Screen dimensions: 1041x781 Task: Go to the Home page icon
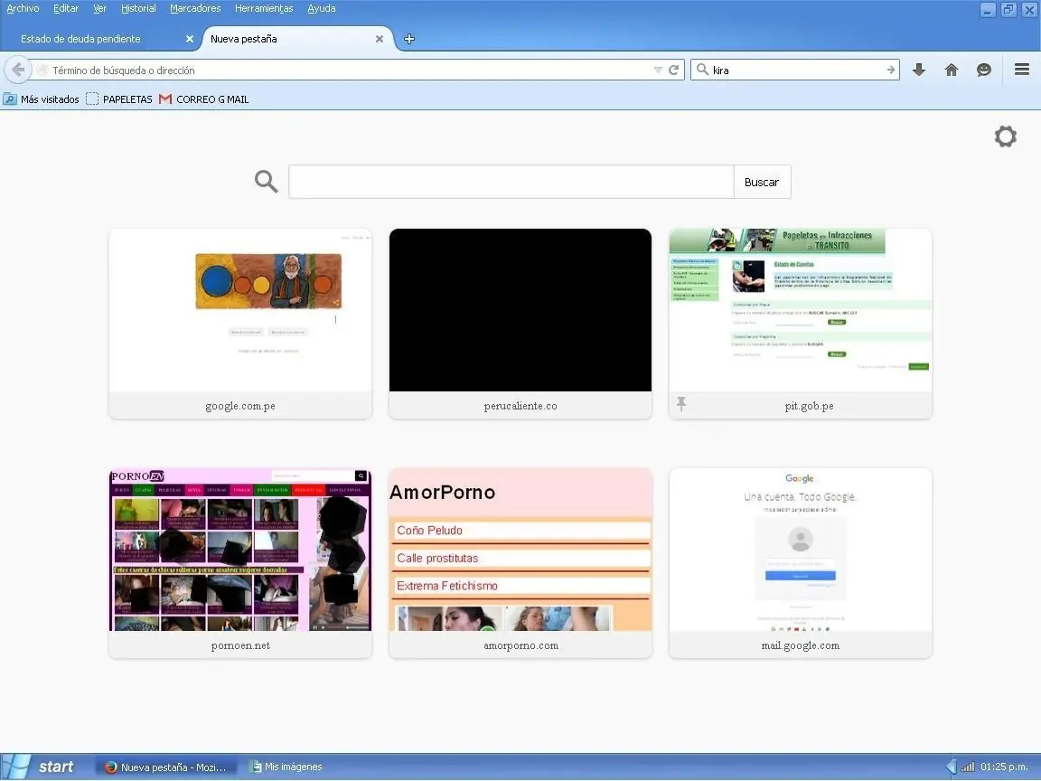(952, 70)
